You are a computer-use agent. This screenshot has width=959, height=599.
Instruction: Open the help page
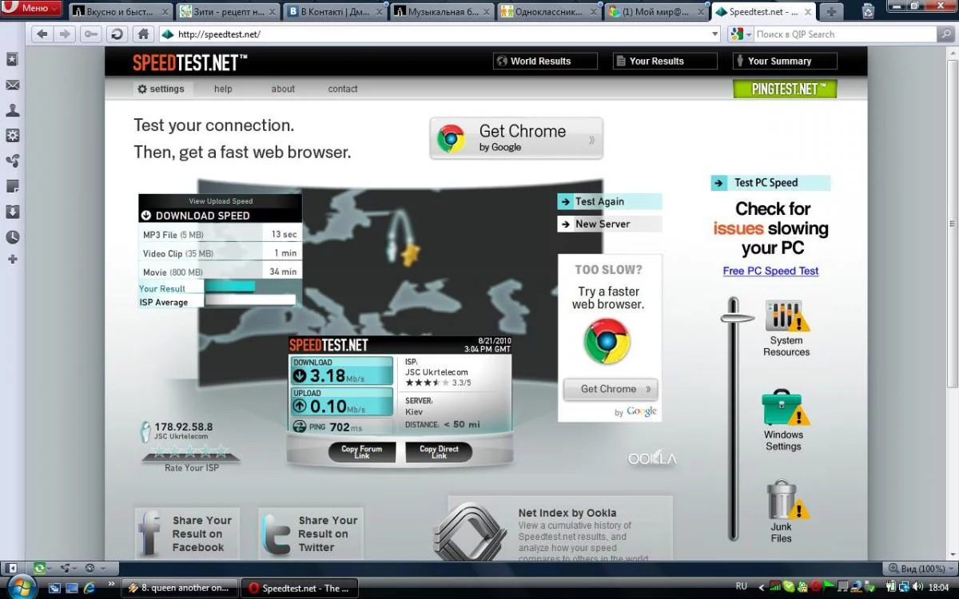(223, 89)
